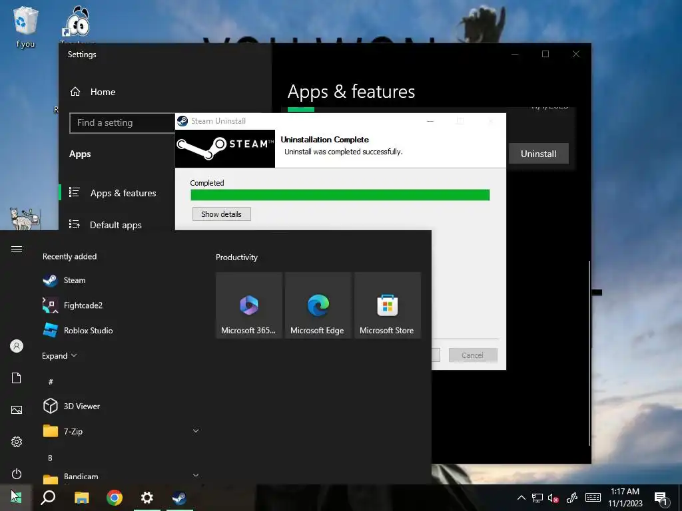Click Show details in Steam Uninstall
This screenshot has height=511, width=682.
[x=221, y=214]
